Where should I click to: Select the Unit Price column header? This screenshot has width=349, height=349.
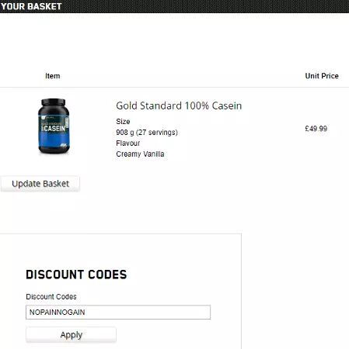pos(322,76)
